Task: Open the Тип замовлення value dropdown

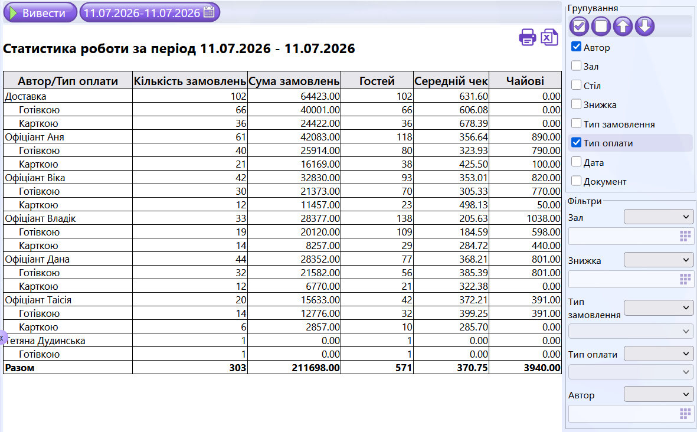Action: pyautogui.click(x=631, y=332)
